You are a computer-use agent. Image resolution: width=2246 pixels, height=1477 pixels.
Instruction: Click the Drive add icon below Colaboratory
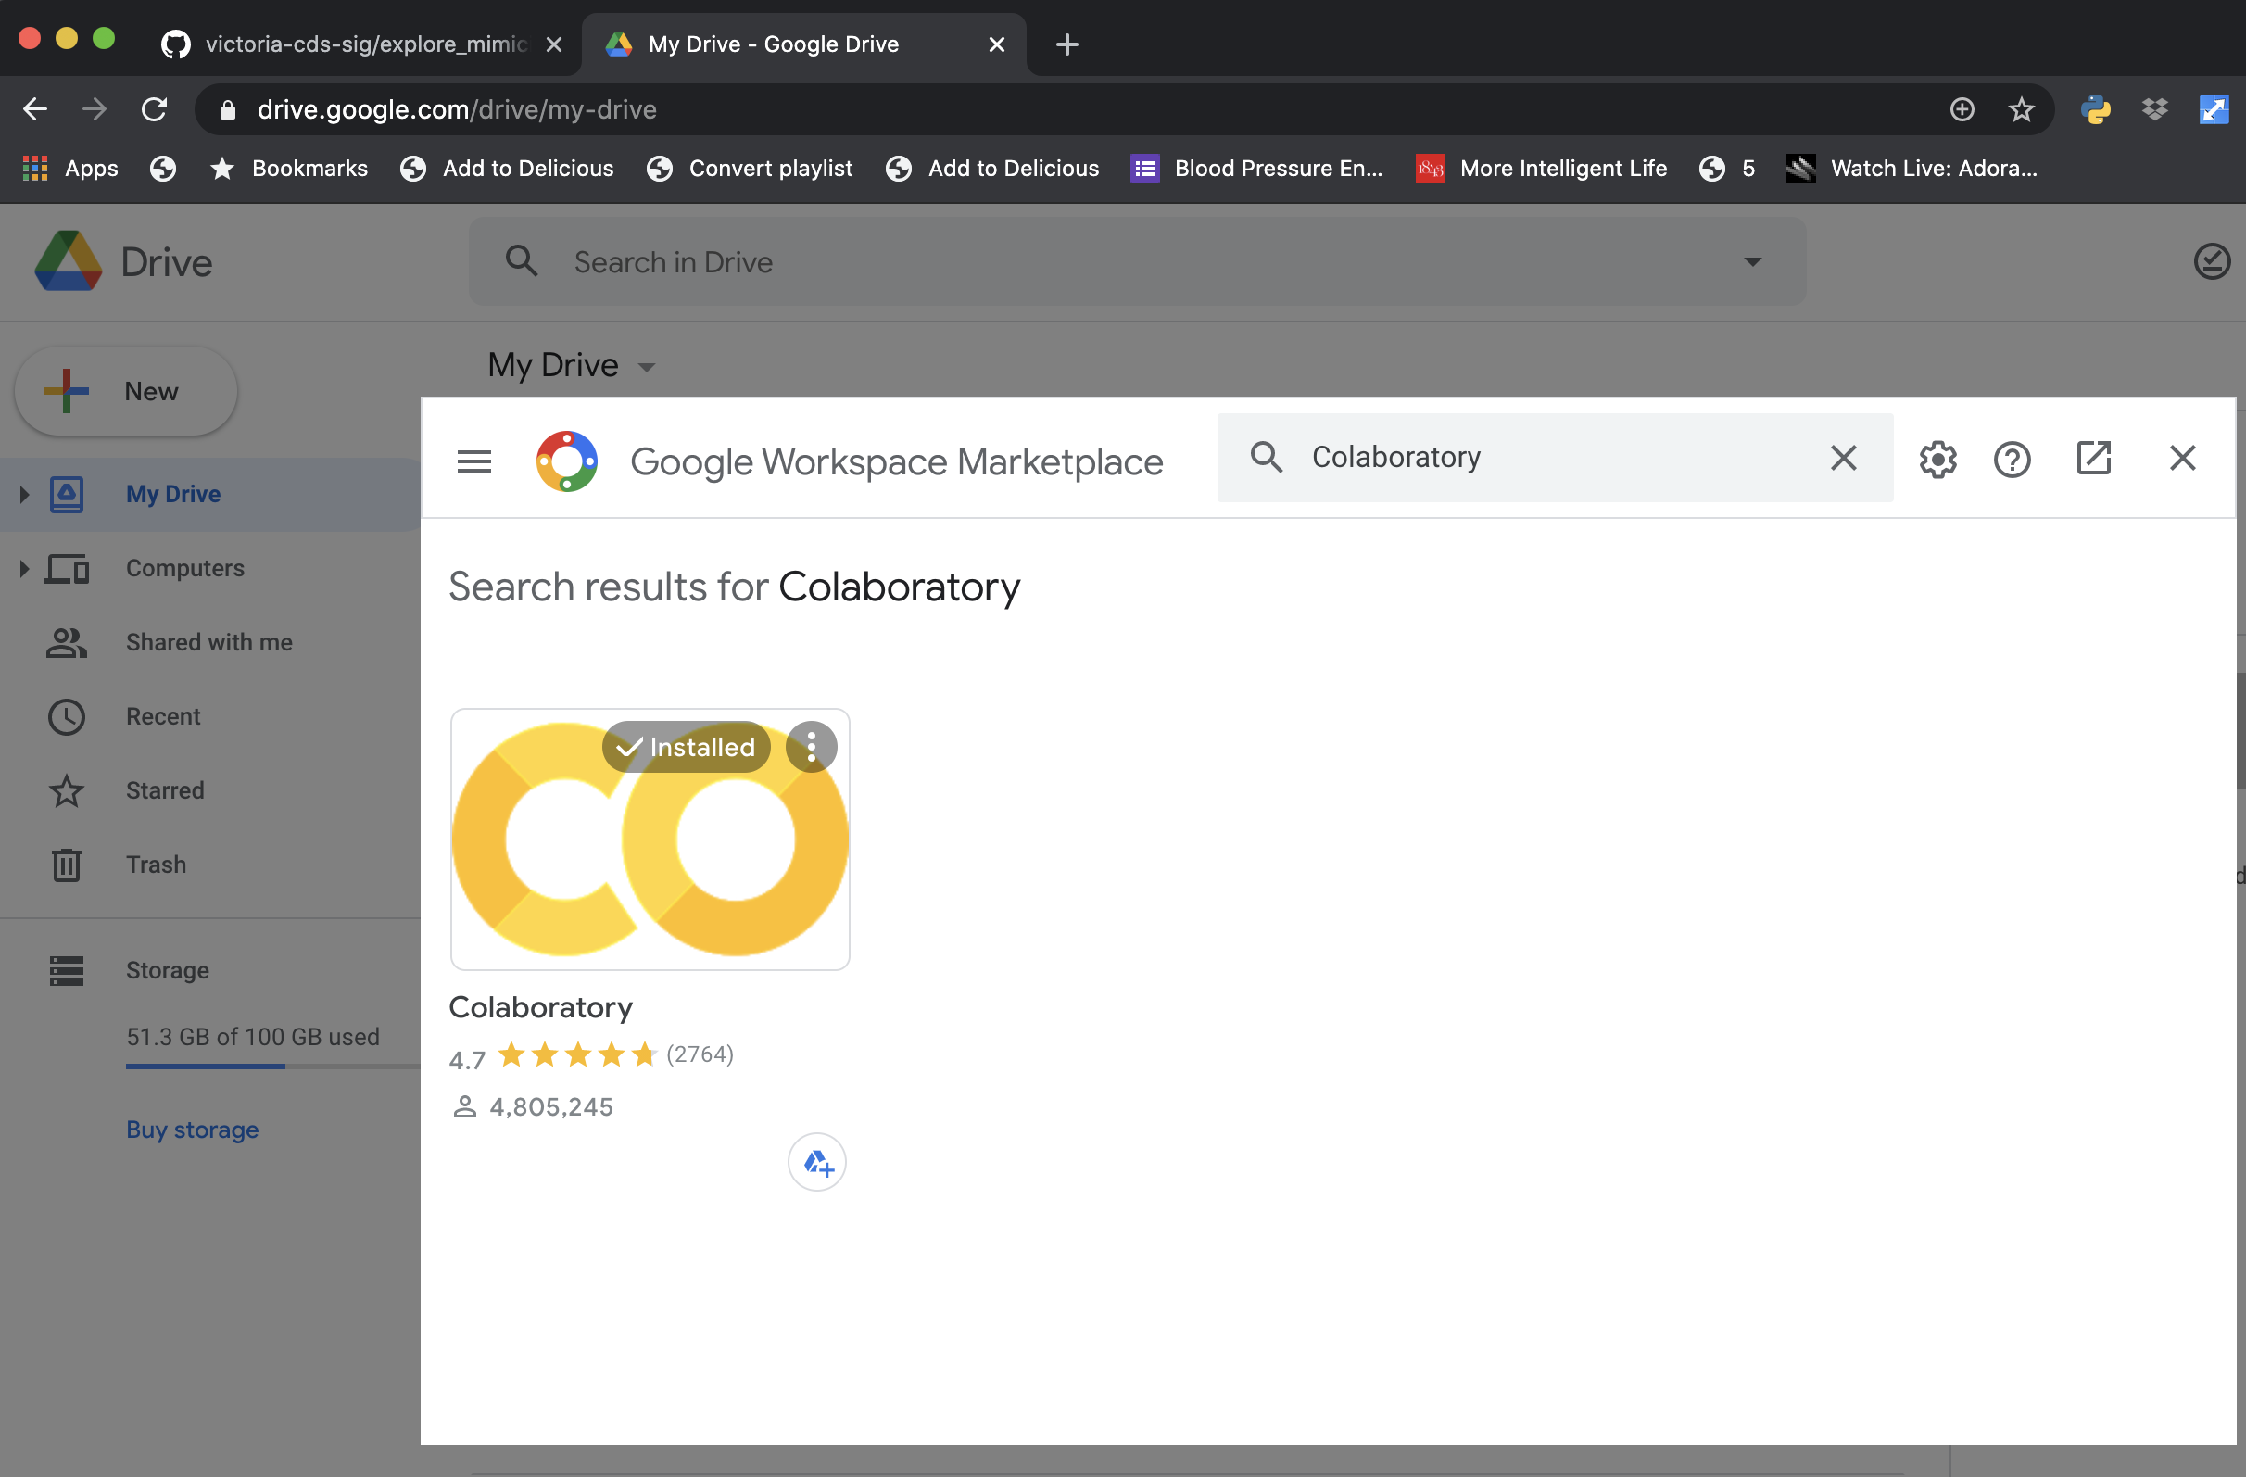[816, 1162]
